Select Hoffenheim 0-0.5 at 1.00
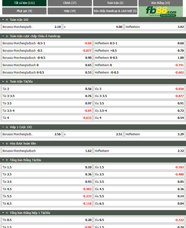Image resolution: width=186 pixels, height=228 pixels. coord(139,58)
